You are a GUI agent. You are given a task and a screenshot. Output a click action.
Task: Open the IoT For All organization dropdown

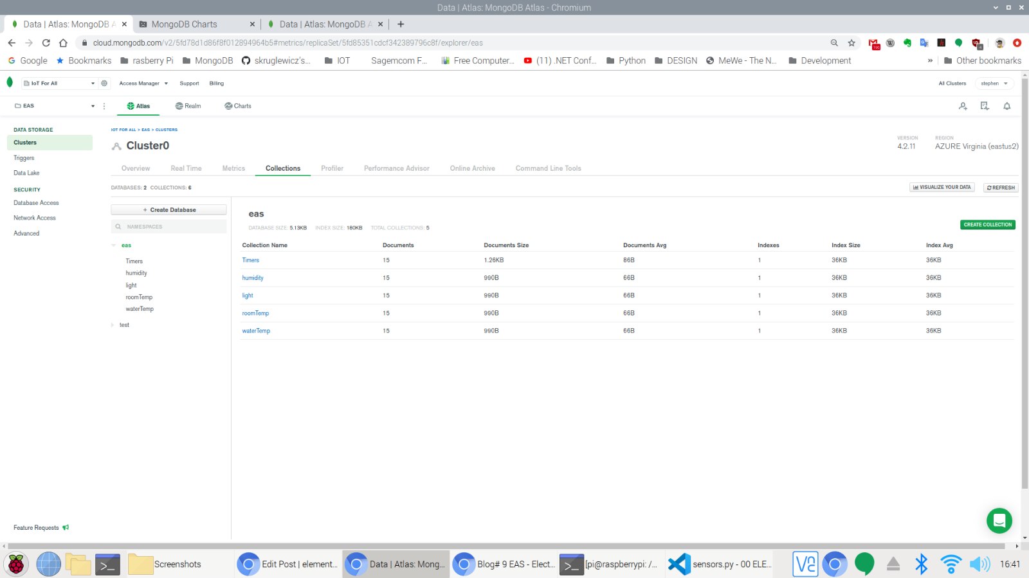coord(59,83)
